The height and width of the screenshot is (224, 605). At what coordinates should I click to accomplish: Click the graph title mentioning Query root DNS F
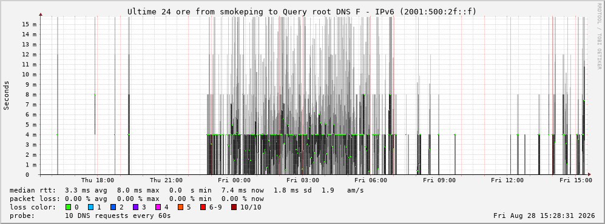[302, 12]
